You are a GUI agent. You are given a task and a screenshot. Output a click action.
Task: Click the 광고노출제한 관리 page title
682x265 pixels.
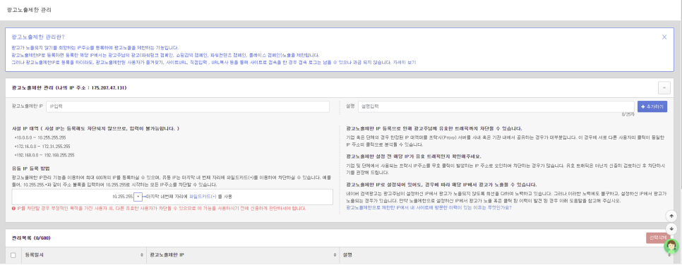coord(29,10)
